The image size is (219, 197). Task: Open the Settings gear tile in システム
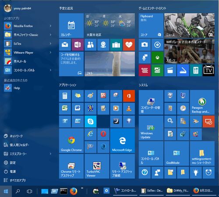coord(170,121)
